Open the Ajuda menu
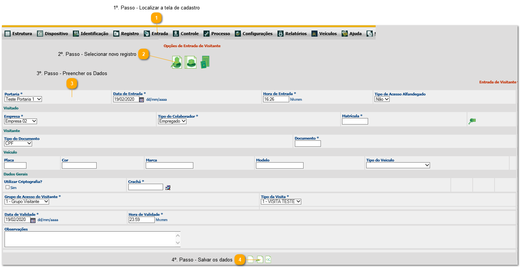 point(352,34)
